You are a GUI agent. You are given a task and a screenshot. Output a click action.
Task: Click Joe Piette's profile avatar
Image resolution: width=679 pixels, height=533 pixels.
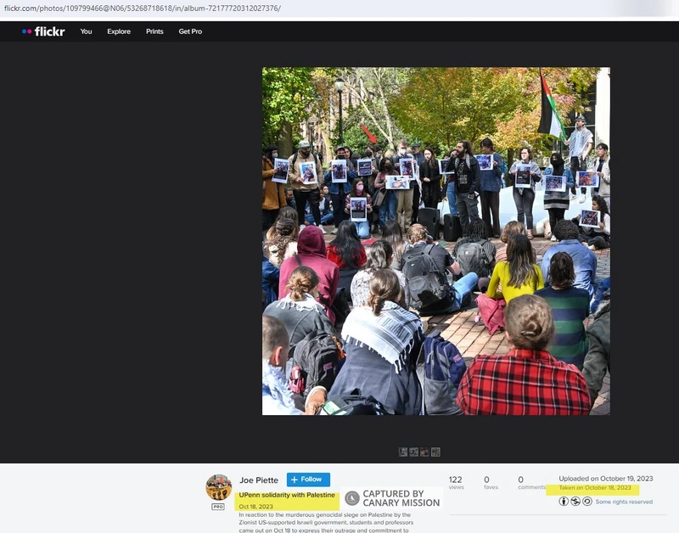point(218,487)
